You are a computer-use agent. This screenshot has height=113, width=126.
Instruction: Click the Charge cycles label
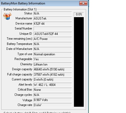point(23,95)
